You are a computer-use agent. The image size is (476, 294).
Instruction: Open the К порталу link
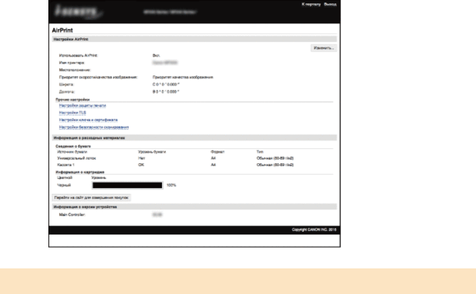(311, 4)
